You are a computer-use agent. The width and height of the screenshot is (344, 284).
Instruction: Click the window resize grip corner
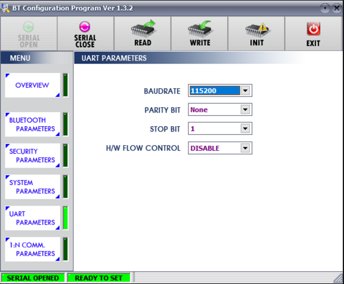click(338, 278)
